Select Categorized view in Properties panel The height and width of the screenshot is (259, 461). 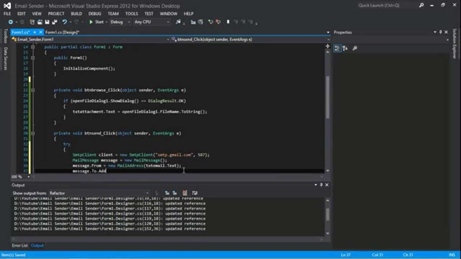337,48
